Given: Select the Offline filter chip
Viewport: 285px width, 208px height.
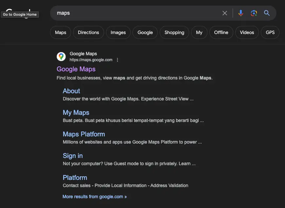Looking at the screenshot, I should point(221,32).
